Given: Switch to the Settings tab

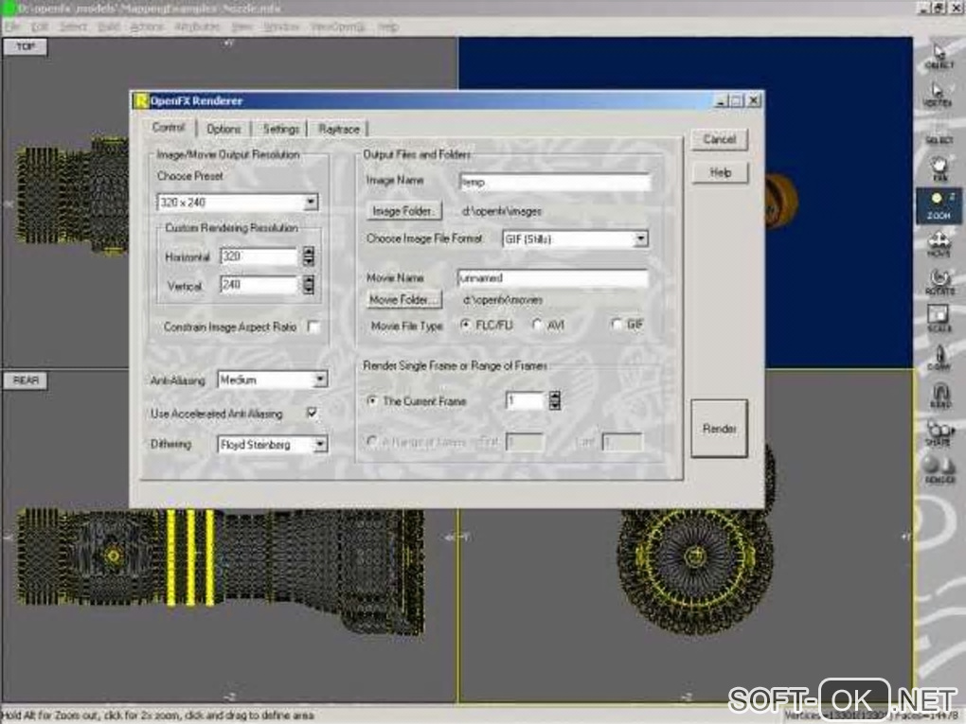Looking at the screenshot, I should (281, 129).
